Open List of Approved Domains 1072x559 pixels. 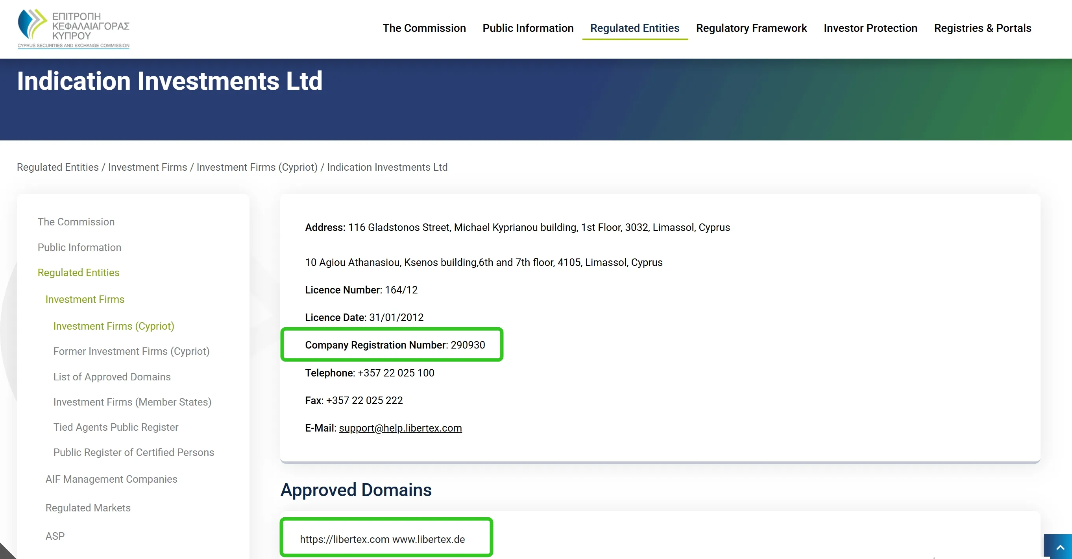tap(111, 377)
